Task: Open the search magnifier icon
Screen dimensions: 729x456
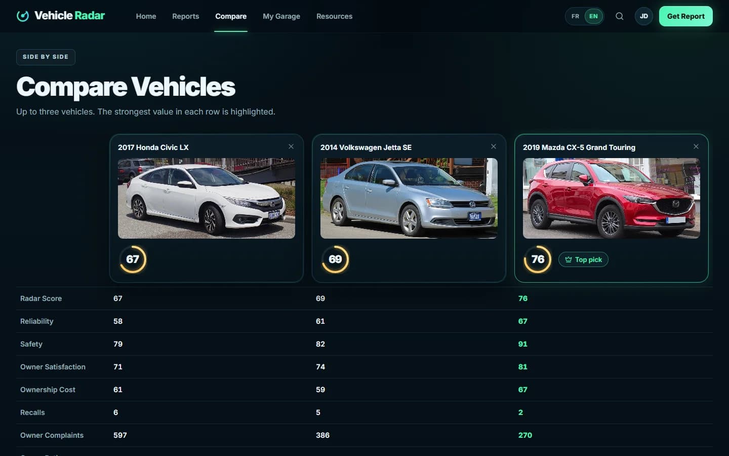Action: (x=619, y=16)
